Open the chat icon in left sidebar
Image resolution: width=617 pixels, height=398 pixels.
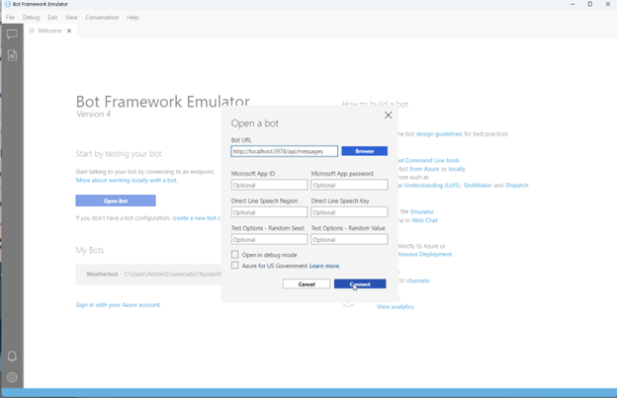tap(12, 35)
